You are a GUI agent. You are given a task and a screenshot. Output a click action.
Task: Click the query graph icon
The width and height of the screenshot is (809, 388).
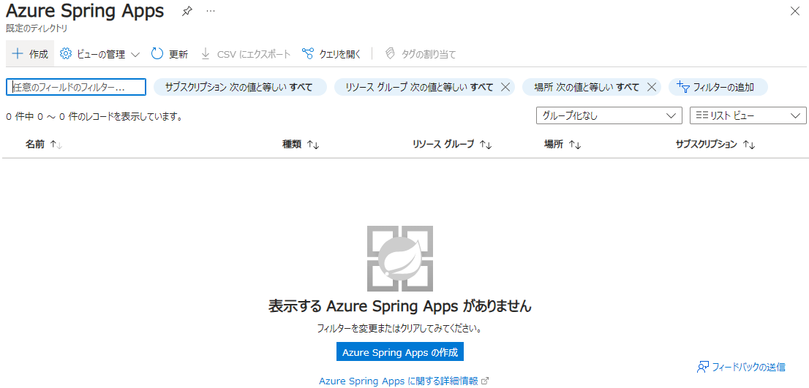pos(307,53)
